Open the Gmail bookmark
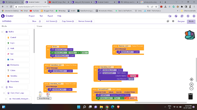The image size is (197, 110). [24, 11]
